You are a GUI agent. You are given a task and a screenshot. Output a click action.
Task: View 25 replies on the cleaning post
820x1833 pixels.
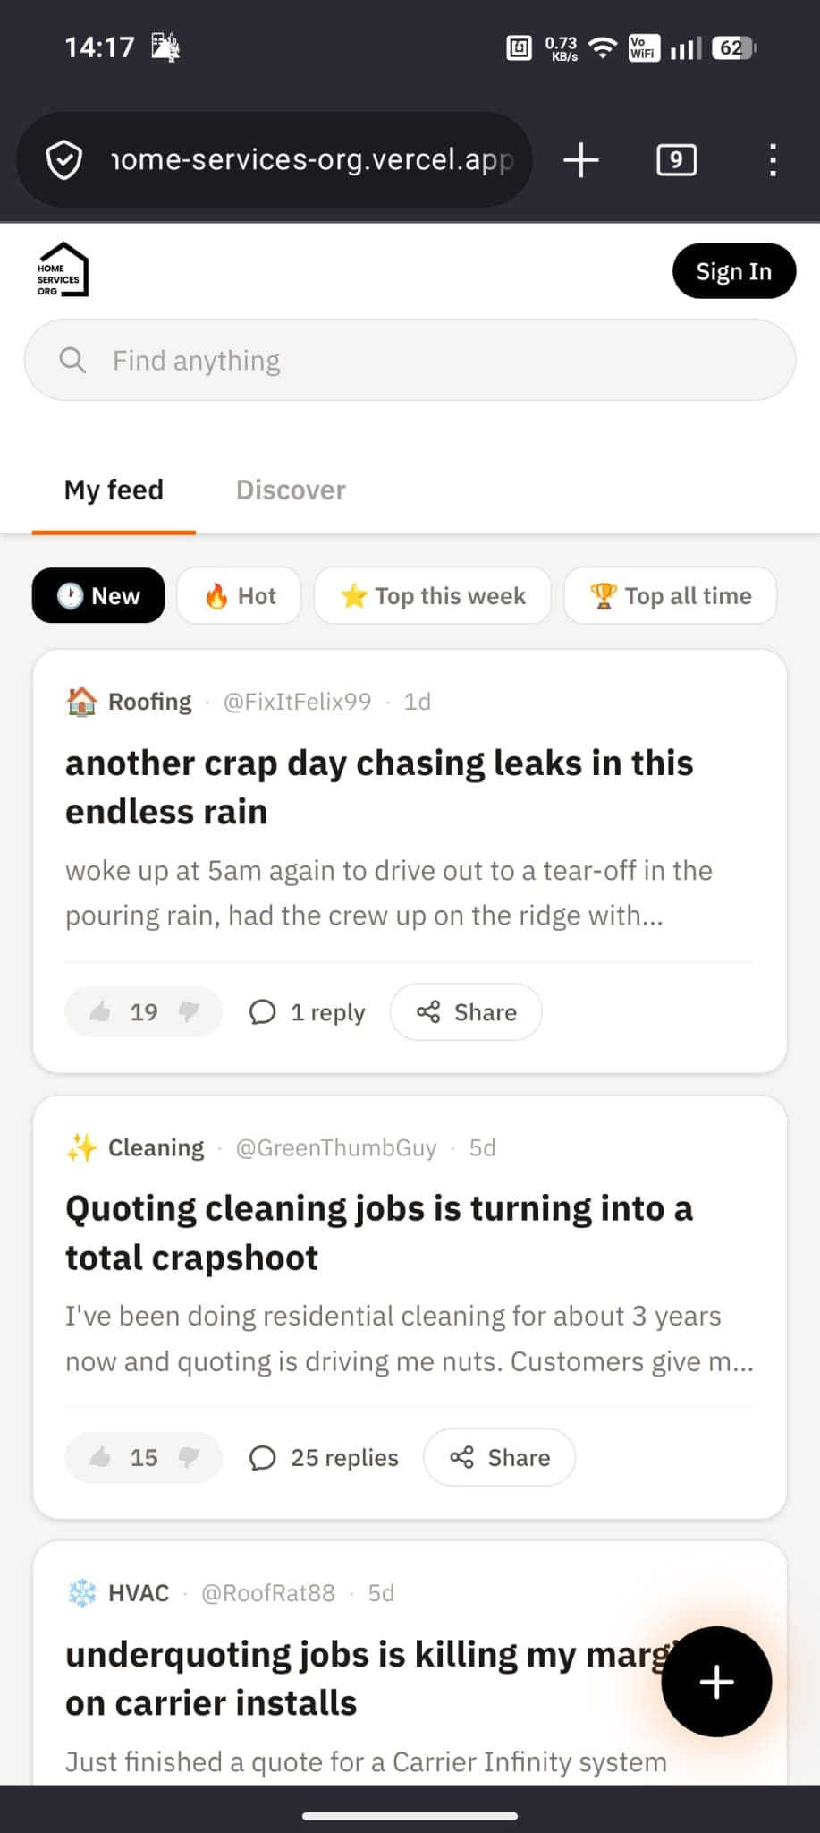(x=324, y=1458)
